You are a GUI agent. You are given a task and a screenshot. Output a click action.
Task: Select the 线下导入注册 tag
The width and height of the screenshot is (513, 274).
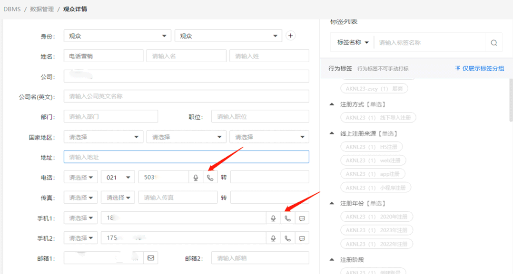[378, 118]
